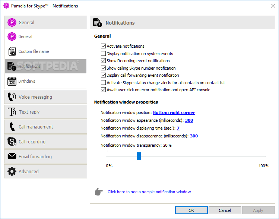Click the Pamela logo icon in title bar
Screen dimensions: 279x219
(x=6, y=6)
